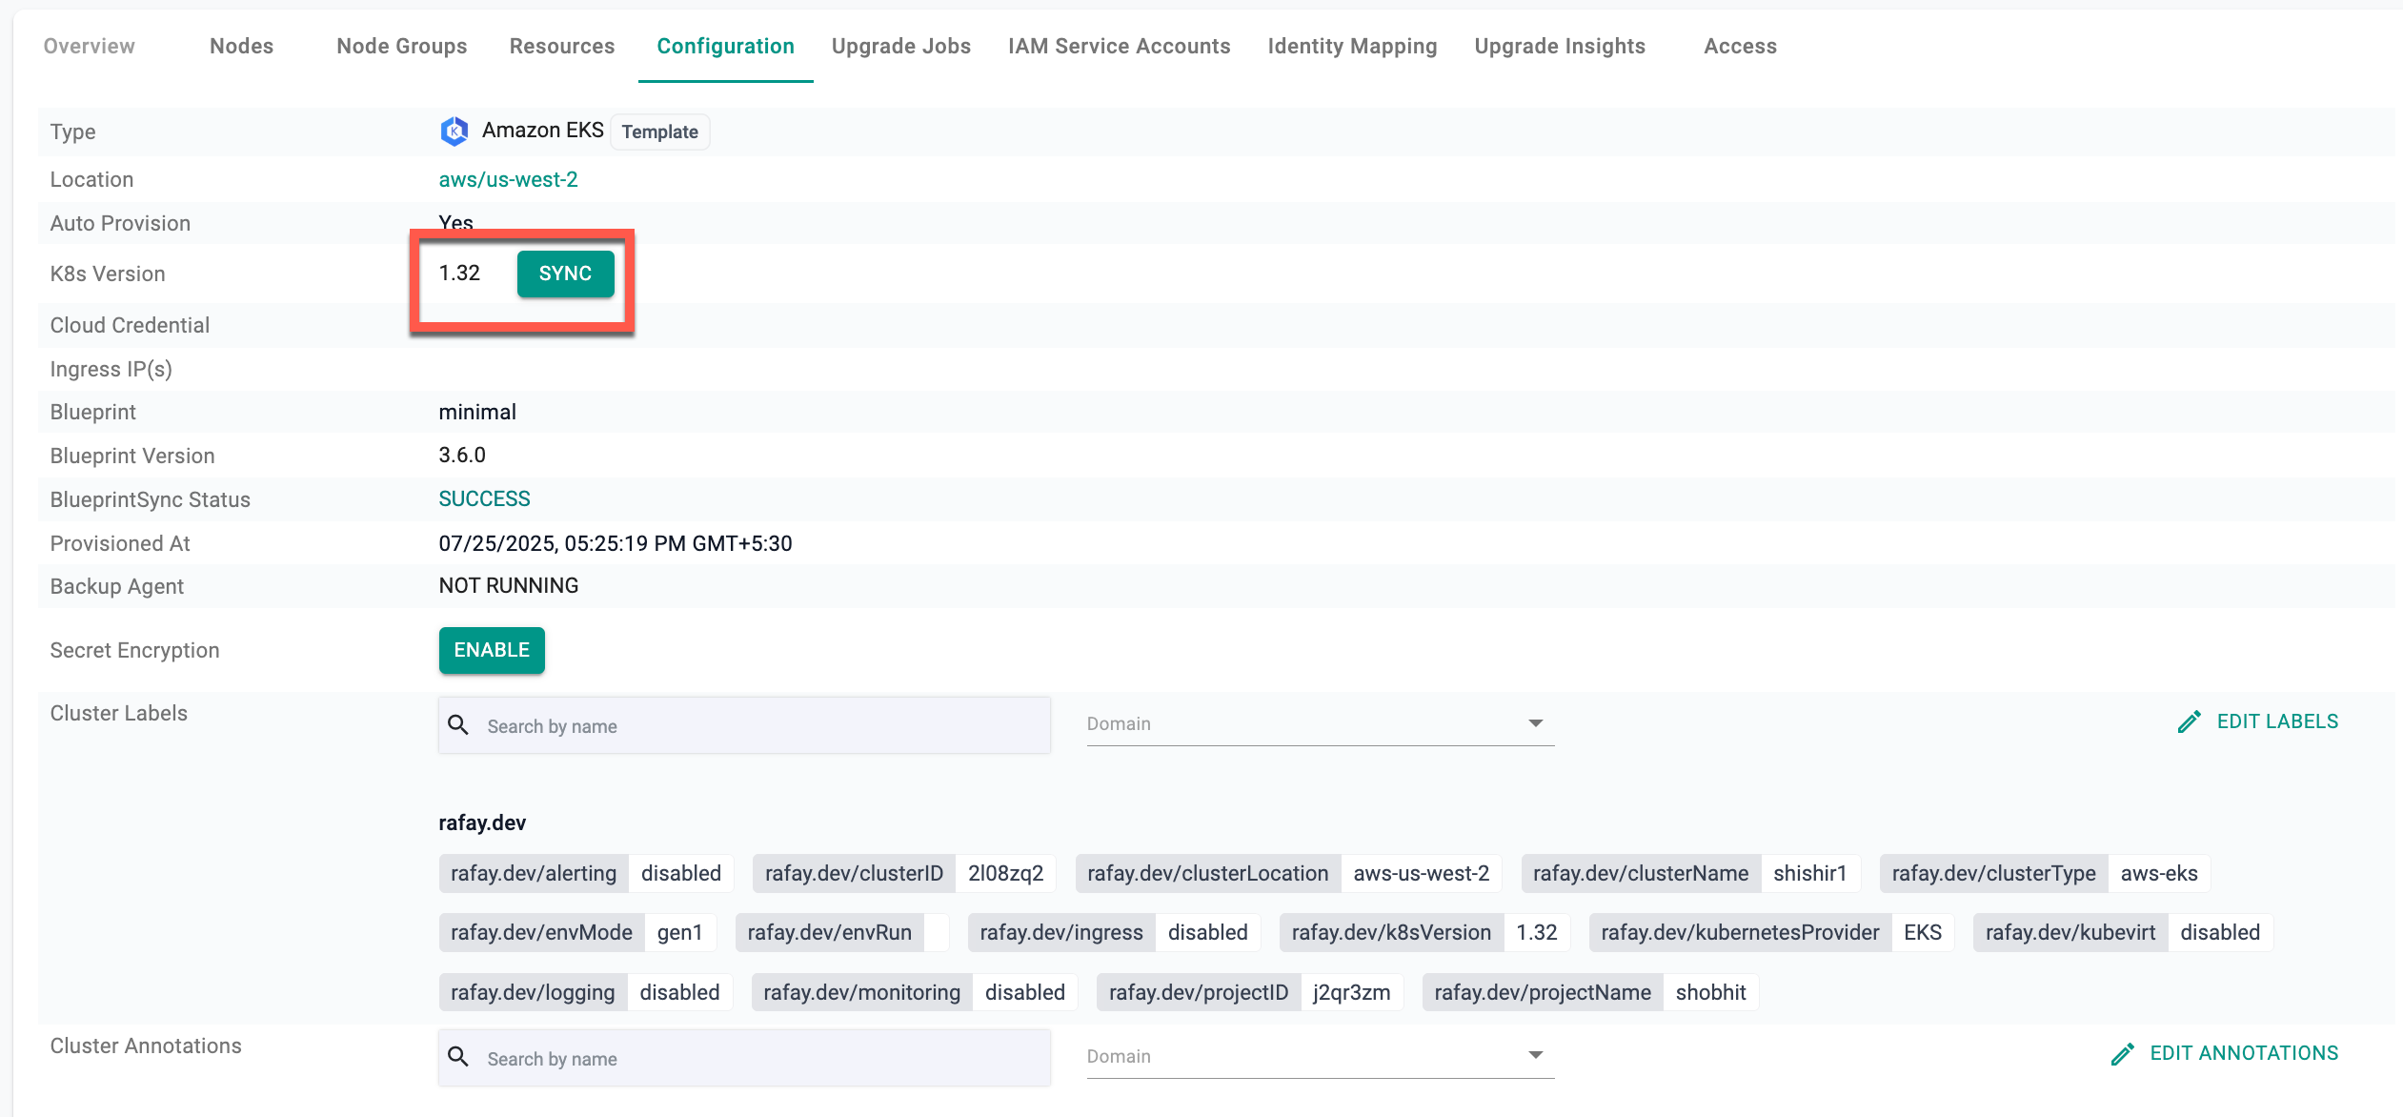Switch to the Access tab
The width and height of the screenshot is (2403, 1117).
(1741, 46)
